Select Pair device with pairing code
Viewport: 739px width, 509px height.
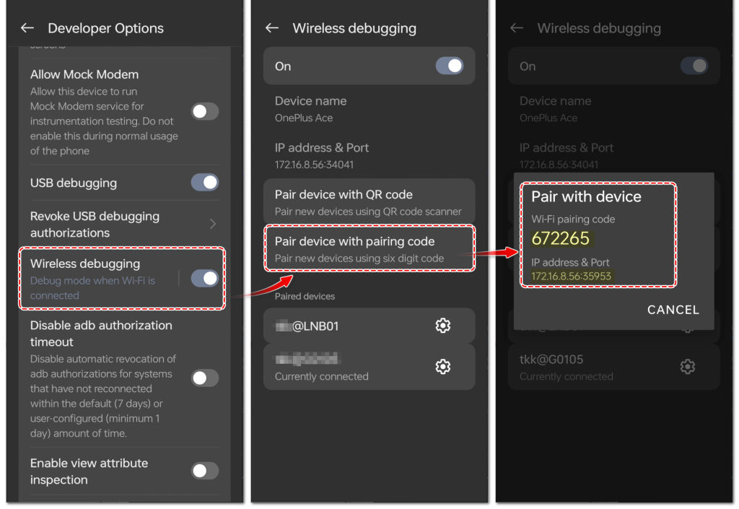pos(368,249)
